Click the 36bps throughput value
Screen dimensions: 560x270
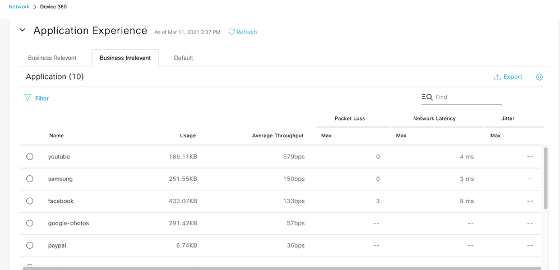(295, 245)
